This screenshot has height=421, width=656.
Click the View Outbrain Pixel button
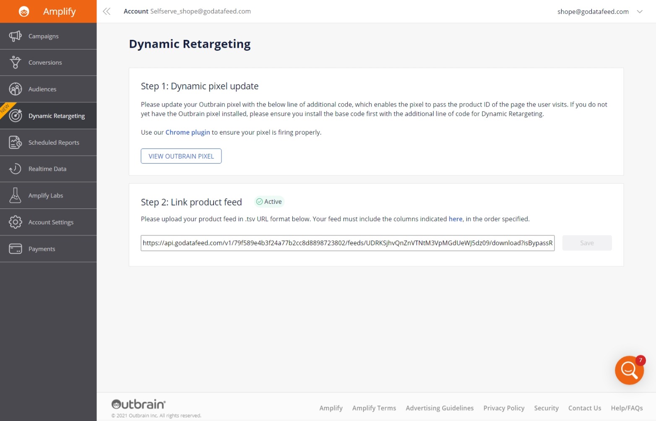181,156
